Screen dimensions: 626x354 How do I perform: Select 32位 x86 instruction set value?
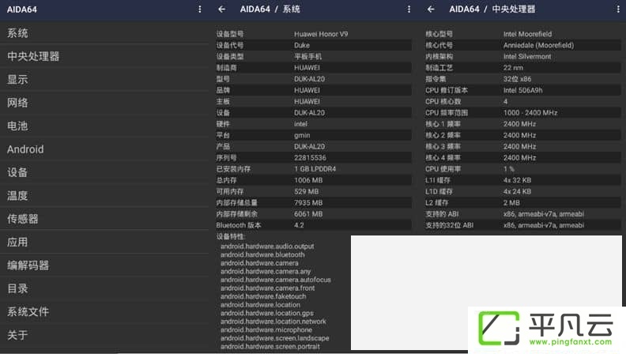pyautogui.click(x=517, y=79)
